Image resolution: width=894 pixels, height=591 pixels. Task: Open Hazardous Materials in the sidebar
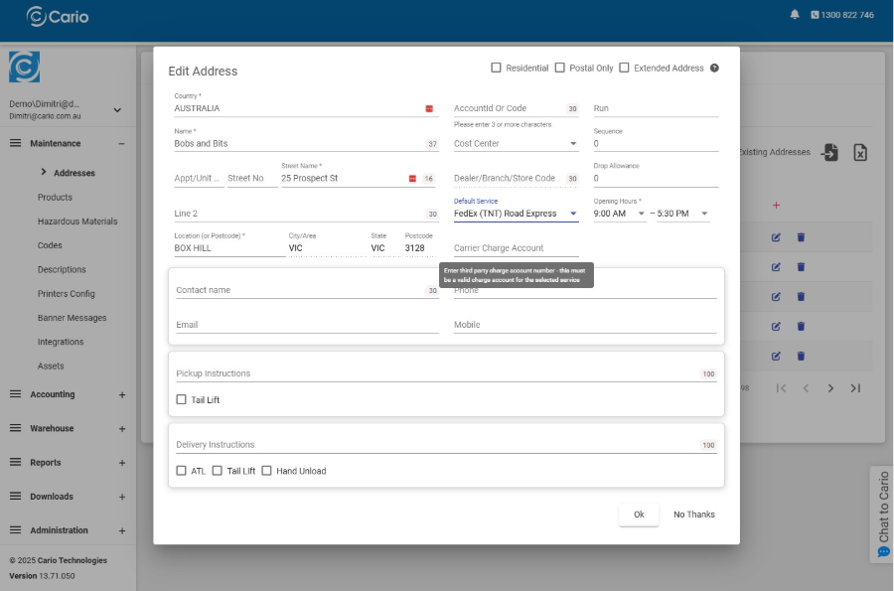77,222
